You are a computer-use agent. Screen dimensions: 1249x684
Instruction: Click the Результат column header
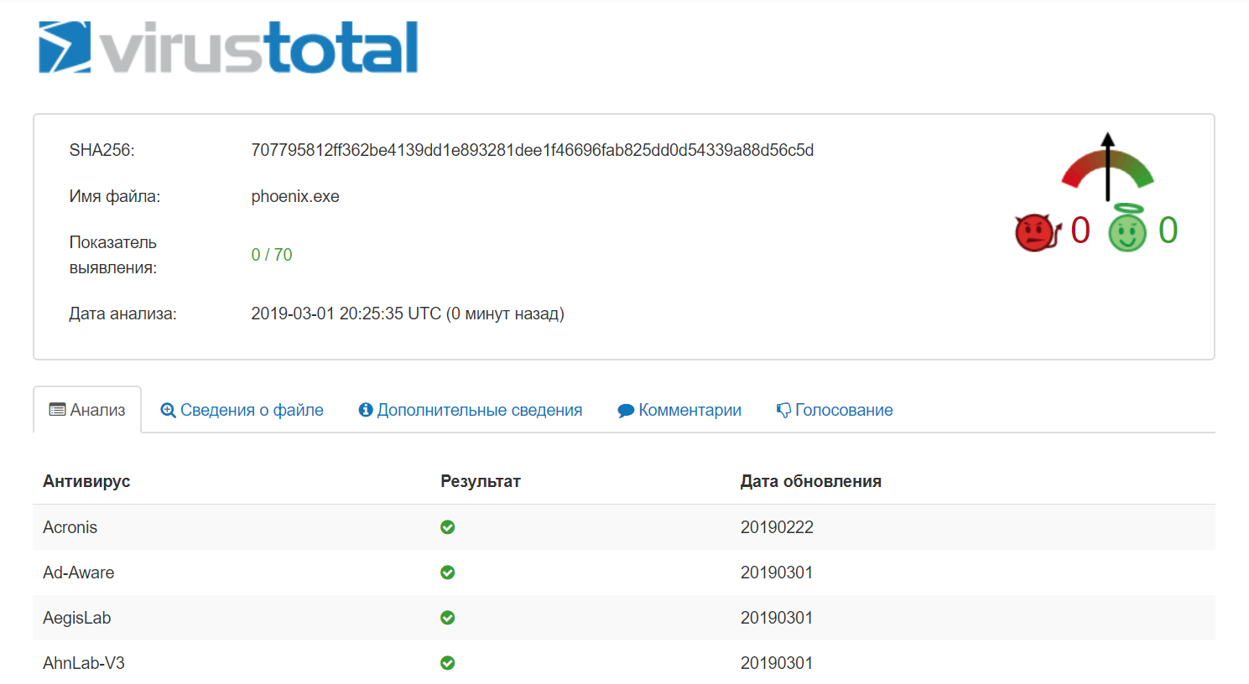[481, 481]
